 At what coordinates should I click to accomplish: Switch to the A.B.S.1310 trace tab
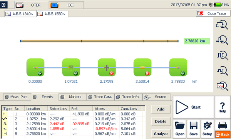tap(20, 14)
